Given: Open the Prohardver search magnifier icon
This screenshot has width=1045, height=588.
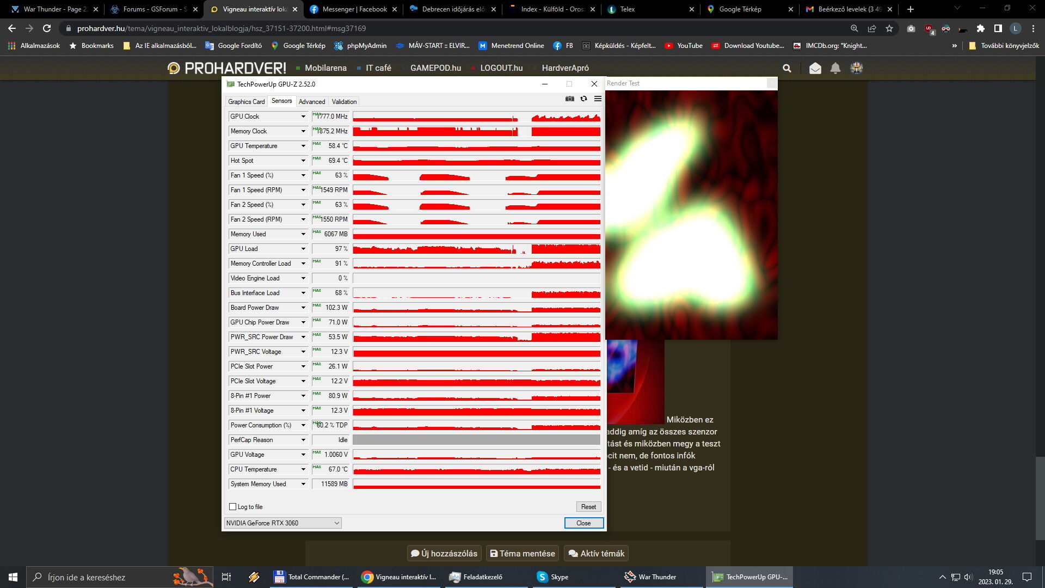Looking at the screenshot, I should 786,68.
